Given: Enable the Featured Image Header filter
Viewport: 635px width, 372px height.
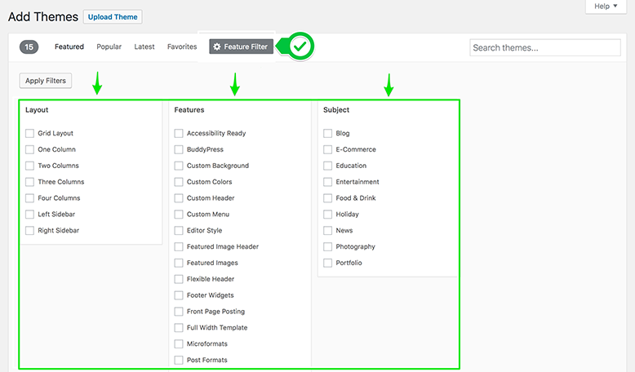Looking at the screenshot, I should pyautogui.click(x=179, y=246).
